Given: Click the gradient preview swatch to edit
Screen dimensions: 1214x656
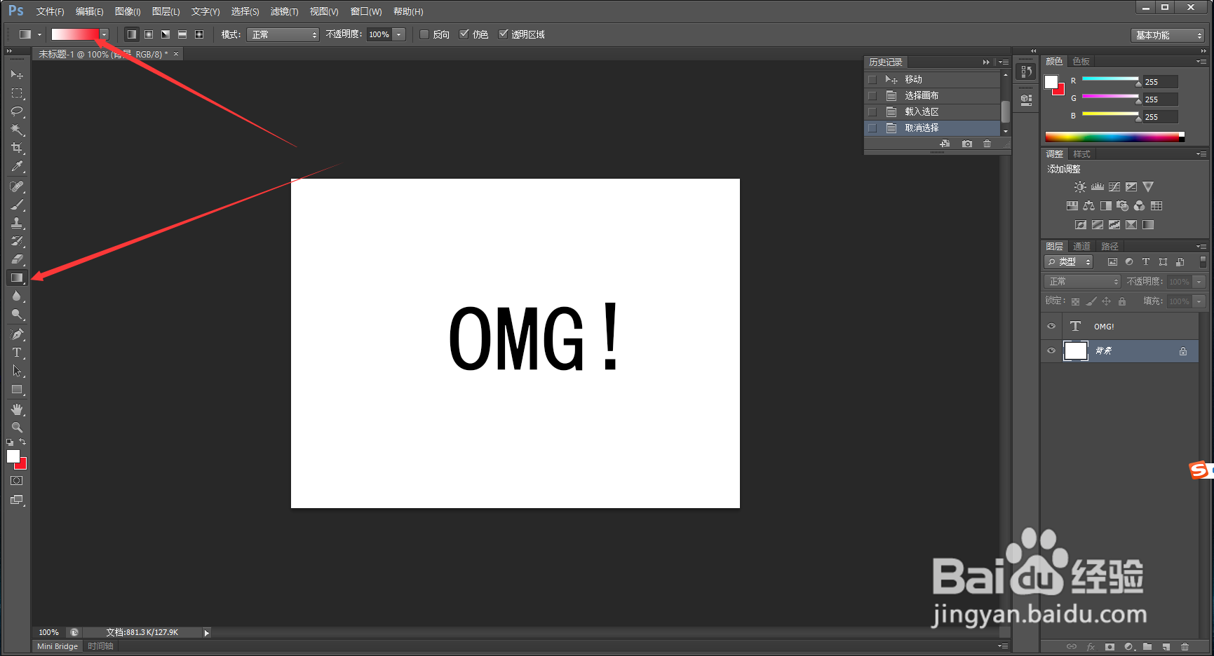Looking at the screenshot, I should click(x=75, y=34).
